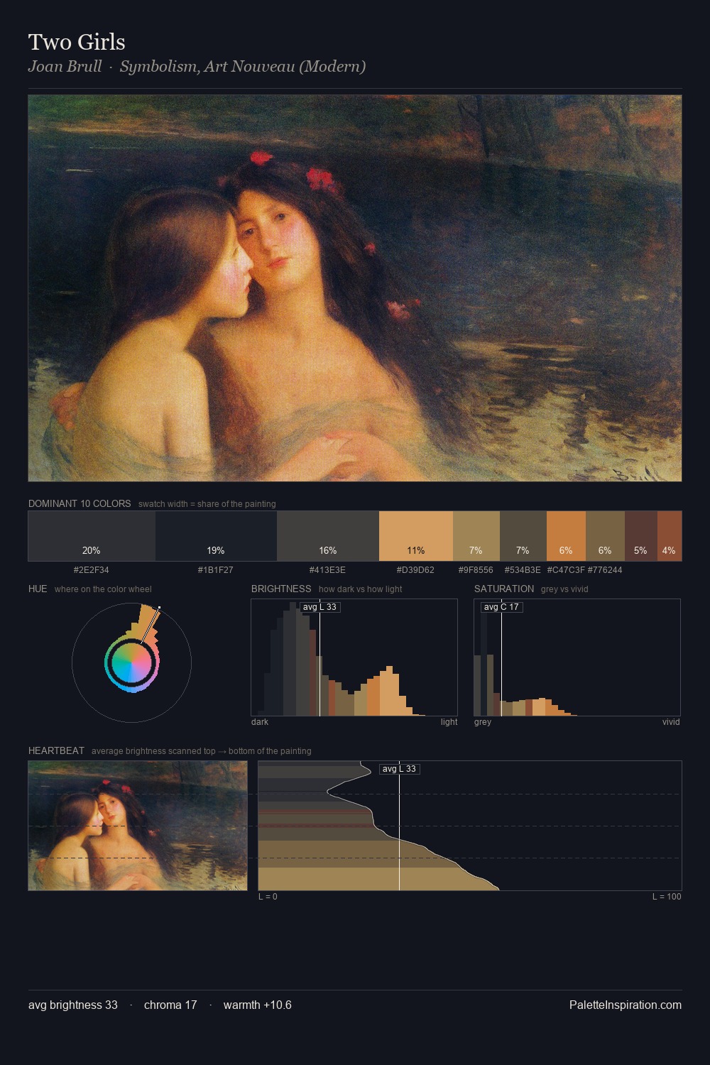The height and width of the screenshot is (1065, 710).
Task: Click the hex code #2E2F34
Action: click(92, 570)
